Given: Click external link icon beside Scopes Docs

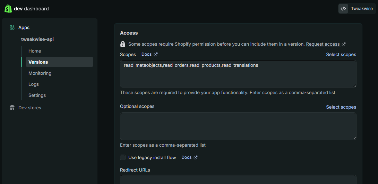Looking at the screenshot, I should click(156, 54).
